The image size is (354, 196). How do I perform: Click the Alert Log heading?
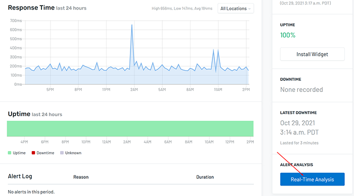click(20, 176)
